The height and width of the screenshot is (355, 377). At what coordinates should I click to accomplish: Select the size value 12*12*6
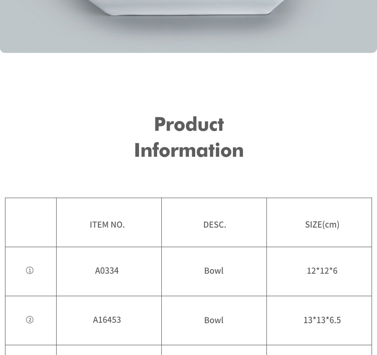(322, 271)
